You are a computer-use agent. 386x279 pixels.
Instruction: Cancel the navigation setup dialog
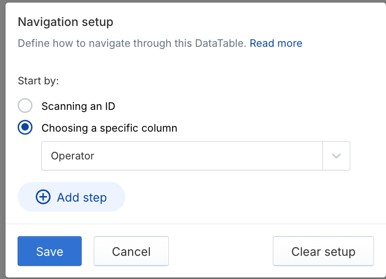131,251
